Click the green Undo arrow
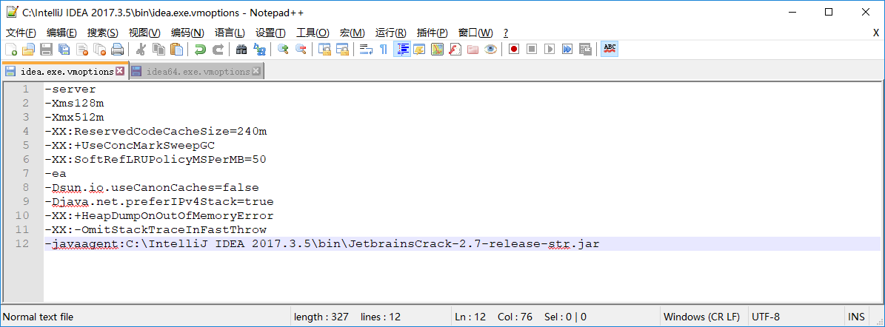This screenshot has height=327, width=885. (x=200, y=50)
